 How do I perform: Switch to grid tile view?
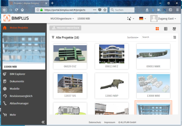point(157,29)
